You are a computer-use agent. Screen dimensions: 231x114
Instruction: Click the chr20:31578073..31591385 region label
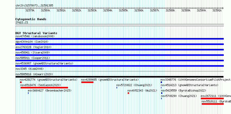pyautogui.click(x=34, y=6)
